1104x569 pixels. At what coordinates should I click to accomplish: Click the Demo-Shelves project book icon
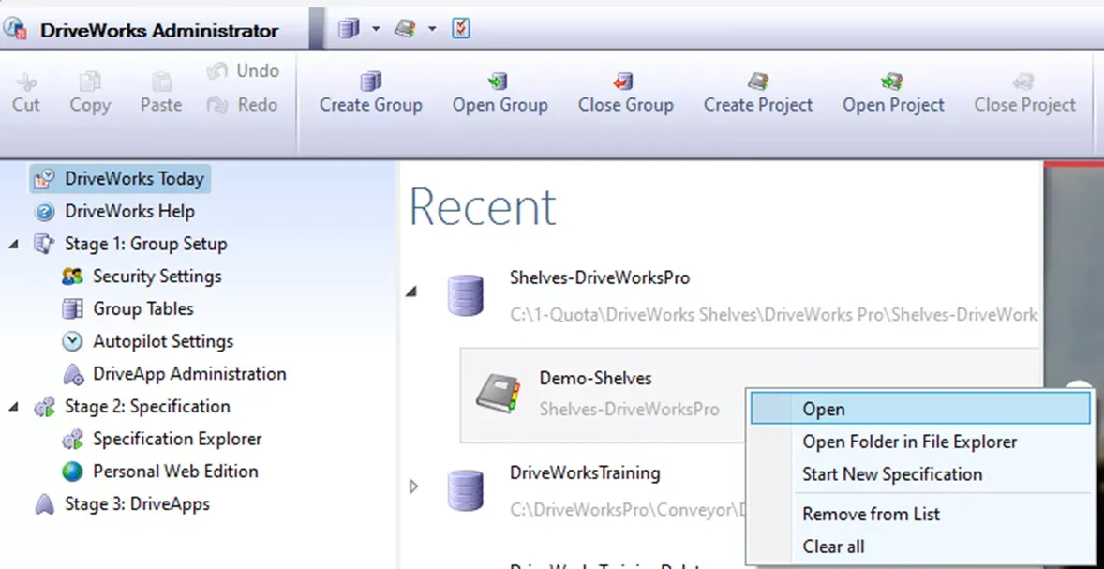[x=497, y=394]
